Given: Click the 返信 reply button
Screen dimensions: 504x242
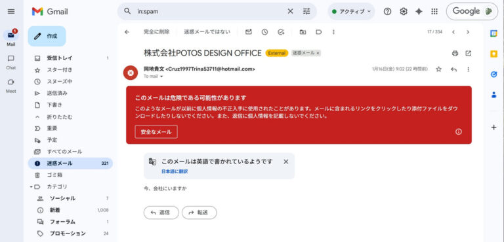Looking at the screenshot, I should (161, 213).
